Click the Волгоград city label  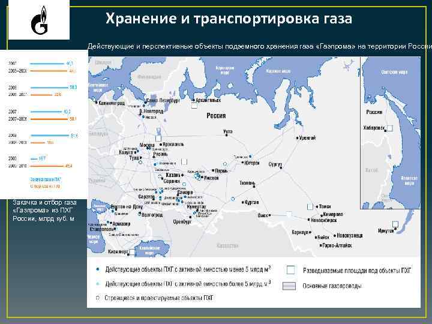point(152,215)
